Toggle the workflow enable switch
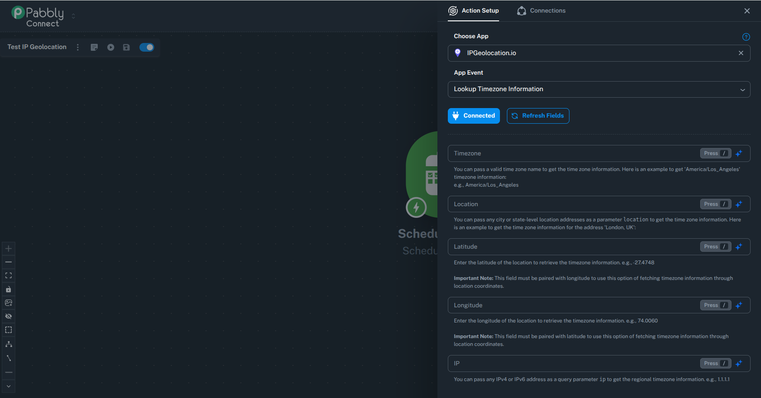 (x=147, y=47)
